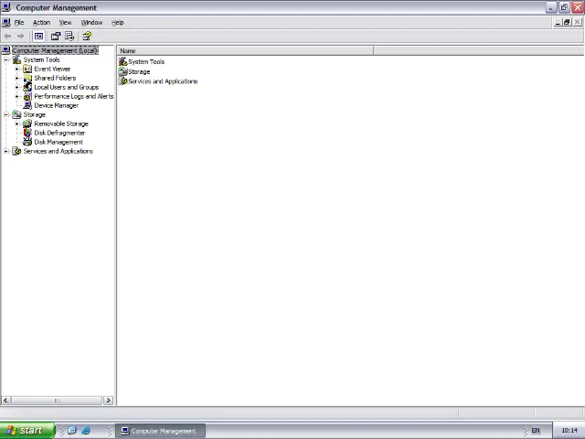Click tree pane scroll right arrow

pos(108,401)
